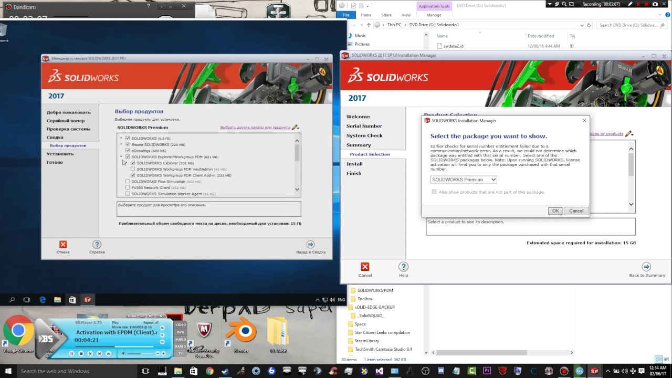Image resolution: width=672 pixels, height=378 pixels.
Task: Click the Windows Start button
Action: (x=8, y=371)
